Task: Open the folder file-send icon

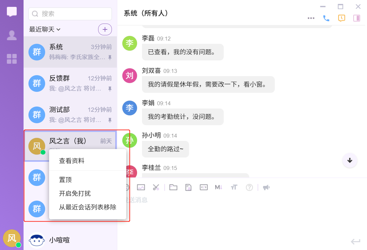Action: (173, 187)
